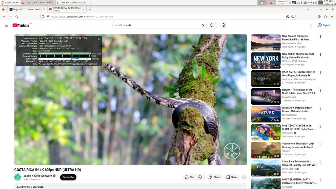This screenshot has width=336, height=189.
Task: Open options for New Zealand 4K video
Action: (x=320, y=36)
